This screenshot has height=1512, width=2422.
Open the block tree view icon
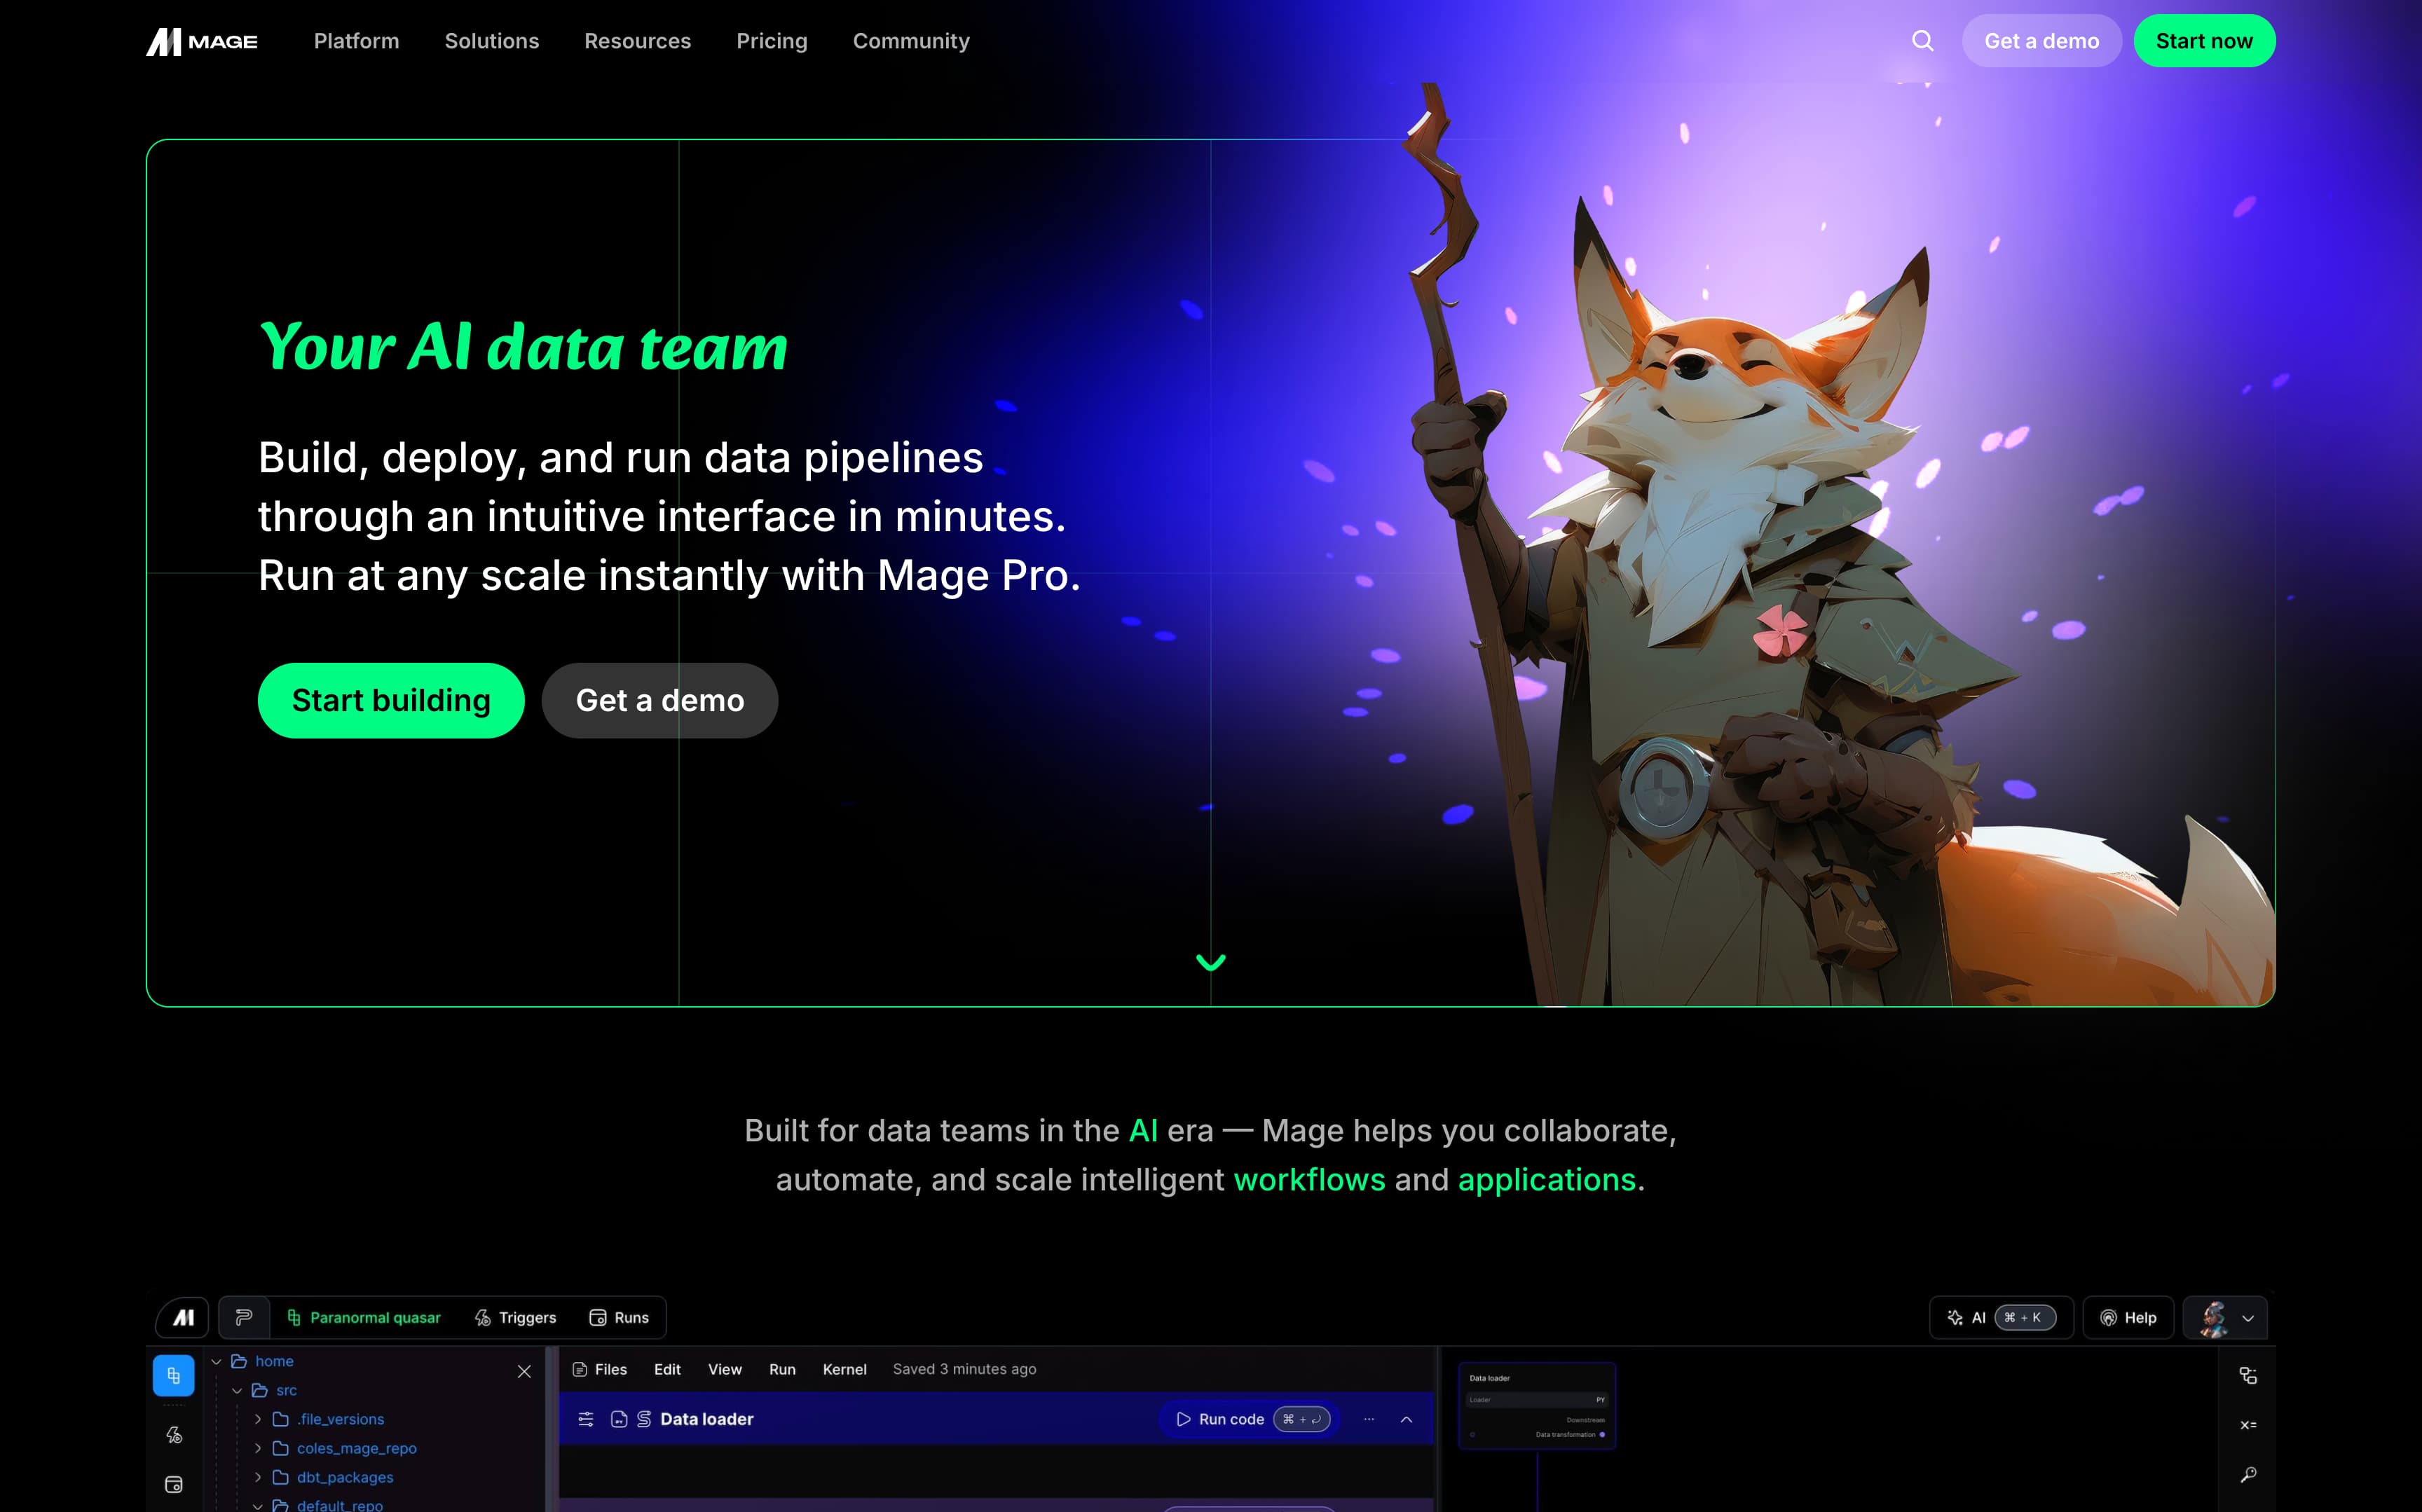tap(2247, 1376)
